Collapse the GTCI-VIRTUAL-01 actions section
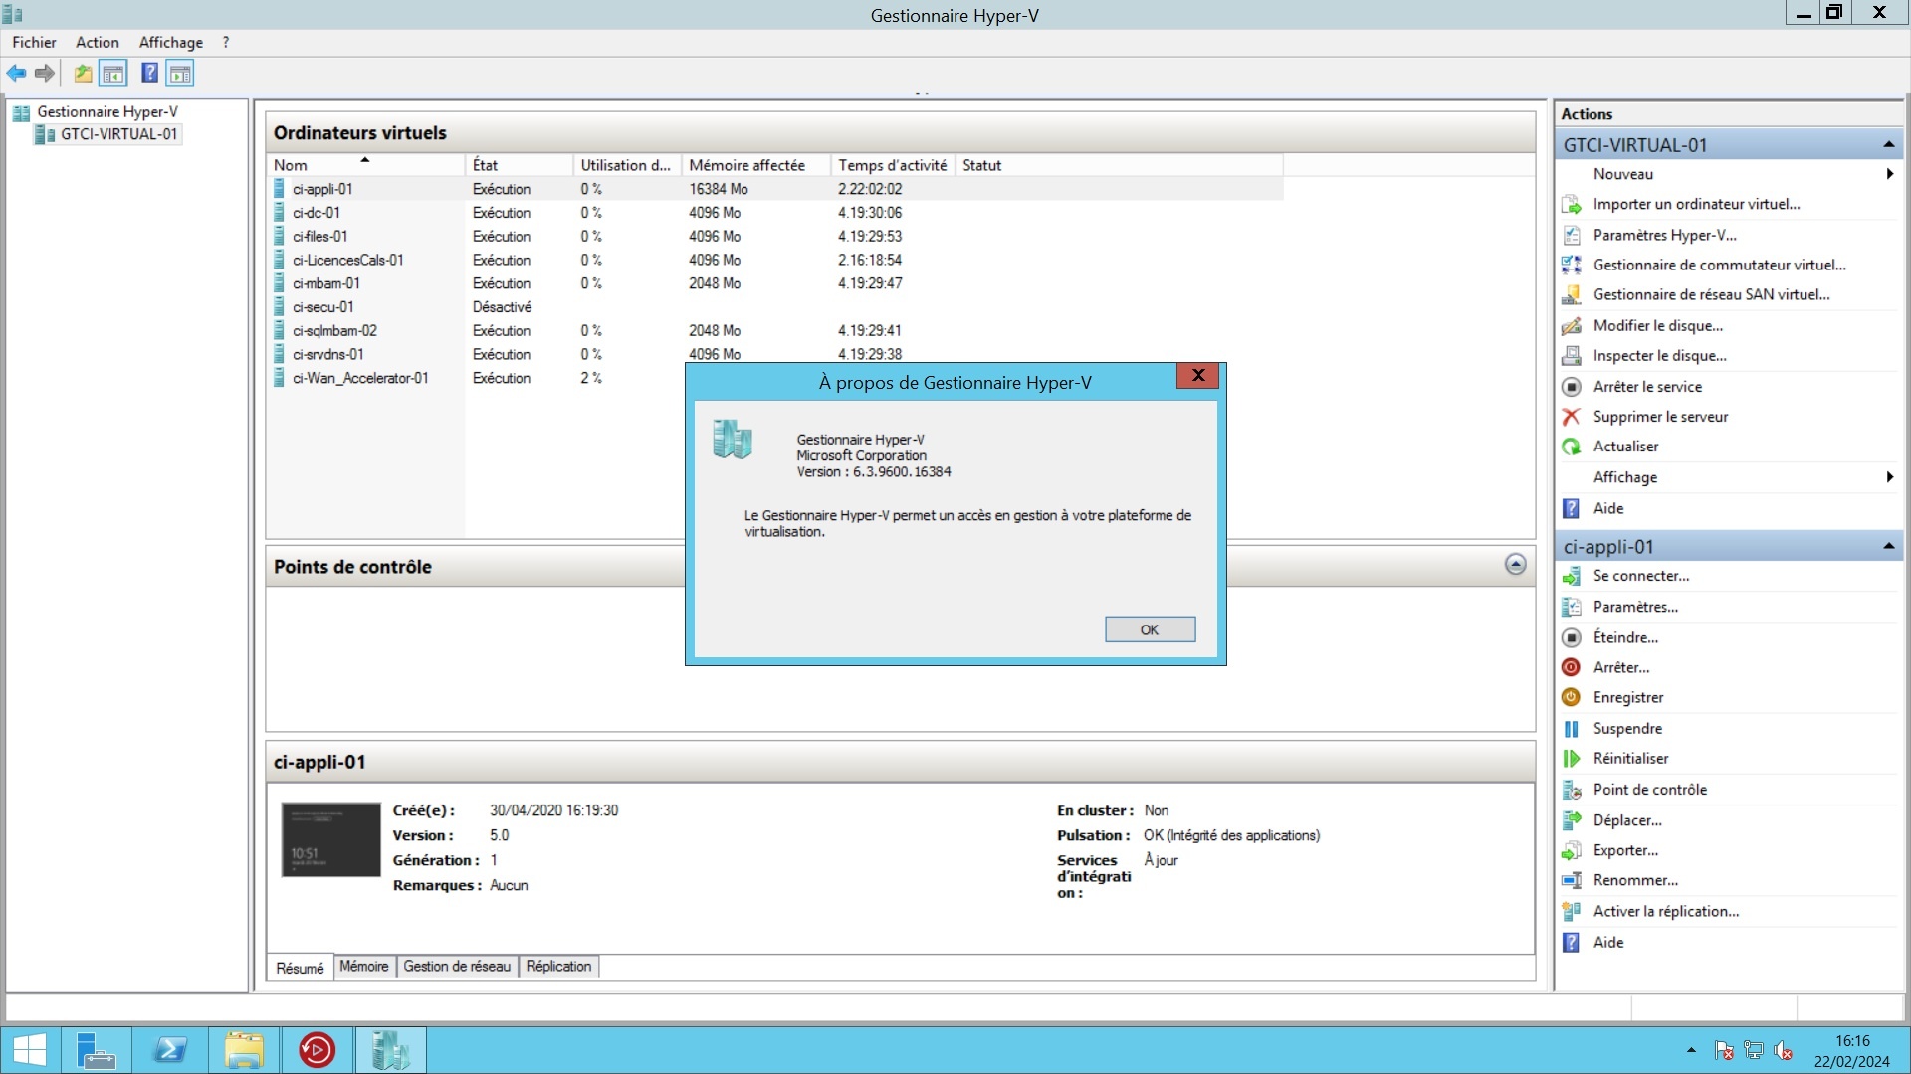1911x1074 pixels. tap(1888, 145)
